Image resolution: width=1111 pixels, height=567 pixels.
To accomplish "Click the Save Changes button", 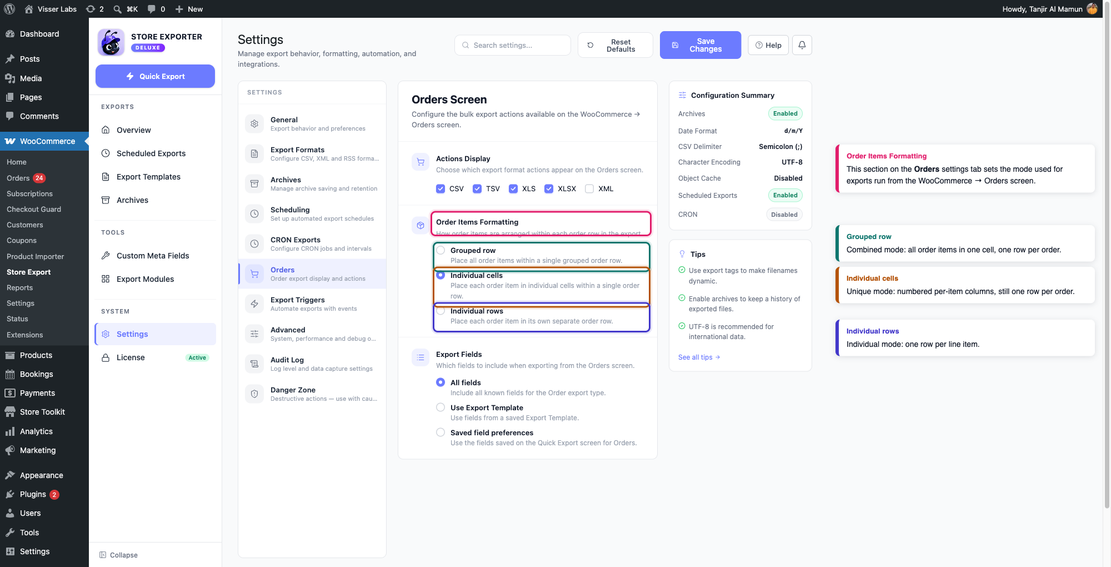I will 700,45.
